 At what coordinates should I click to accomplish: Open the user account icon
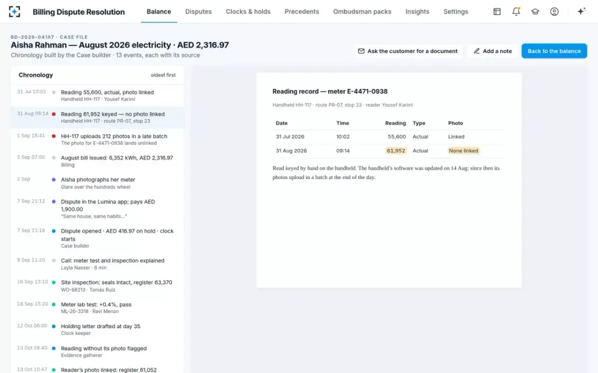click(554, 11)
